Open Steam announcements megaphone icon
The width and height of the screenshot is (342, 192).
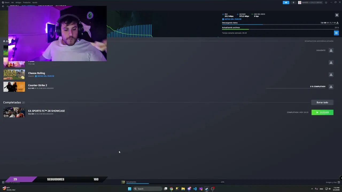(x=286, y=2)
